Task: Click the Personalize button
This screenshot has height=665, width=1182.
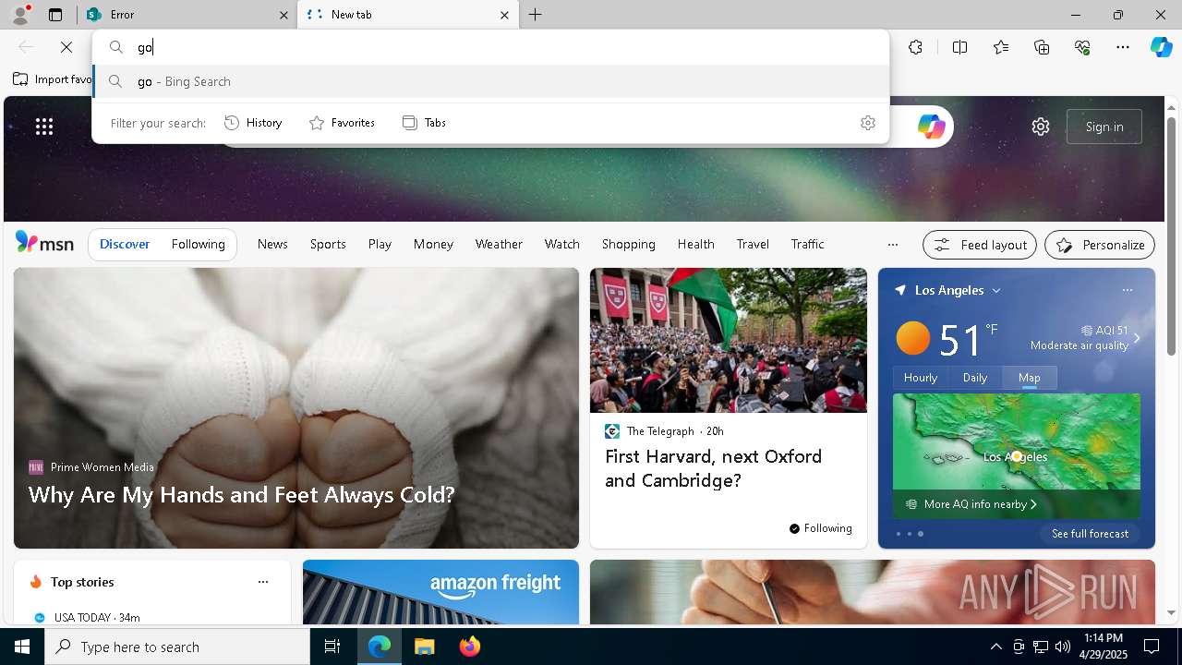Action: tap(1100, 245)
